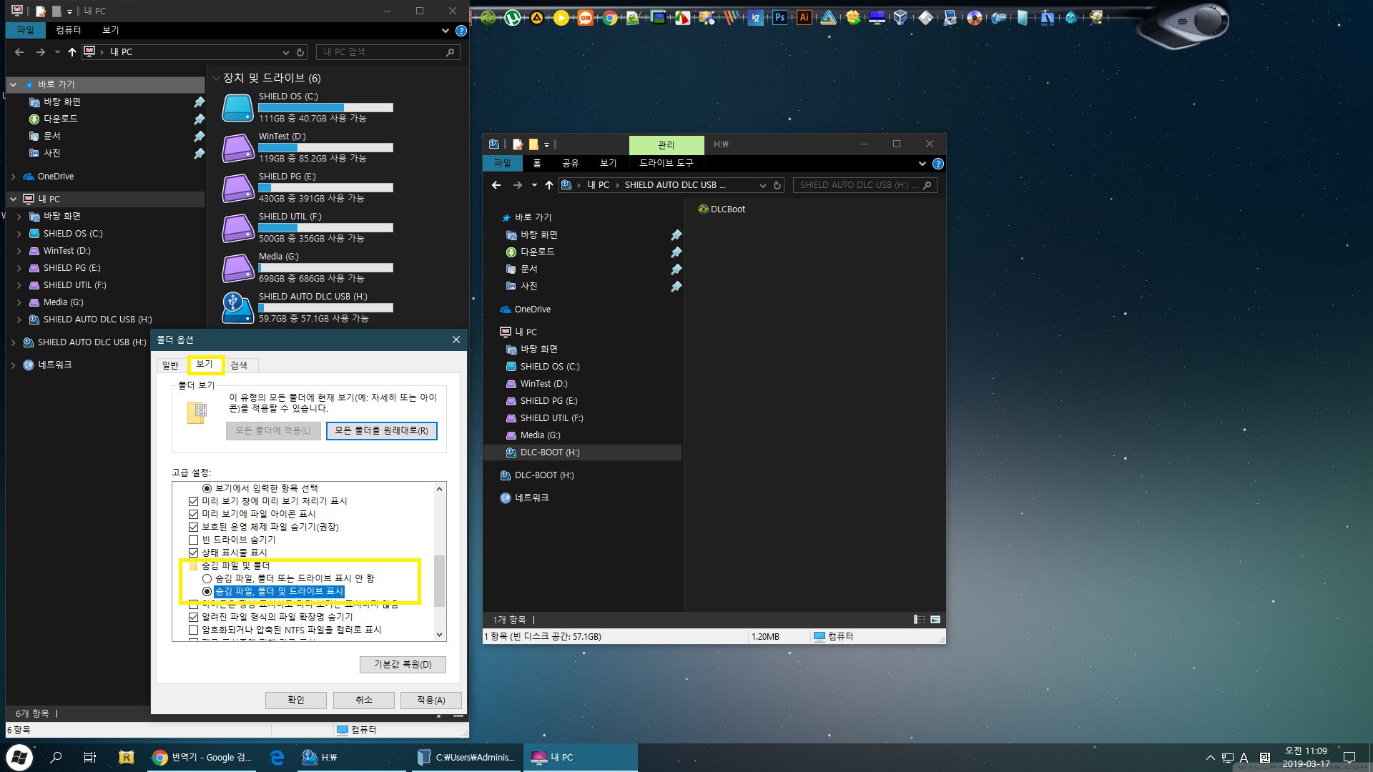This screenshot has height=772, width=1373.
Task: Open address bar dropdown in 내 PC window
Action: (x=285, y=52)
